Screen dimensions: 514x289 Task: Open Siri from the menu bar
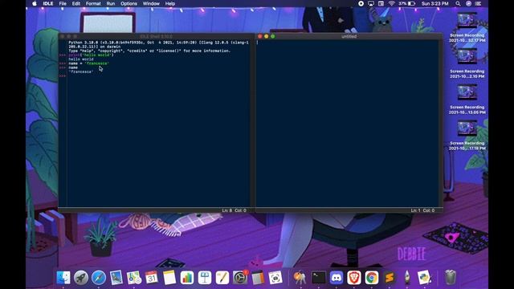coord(469,3)
